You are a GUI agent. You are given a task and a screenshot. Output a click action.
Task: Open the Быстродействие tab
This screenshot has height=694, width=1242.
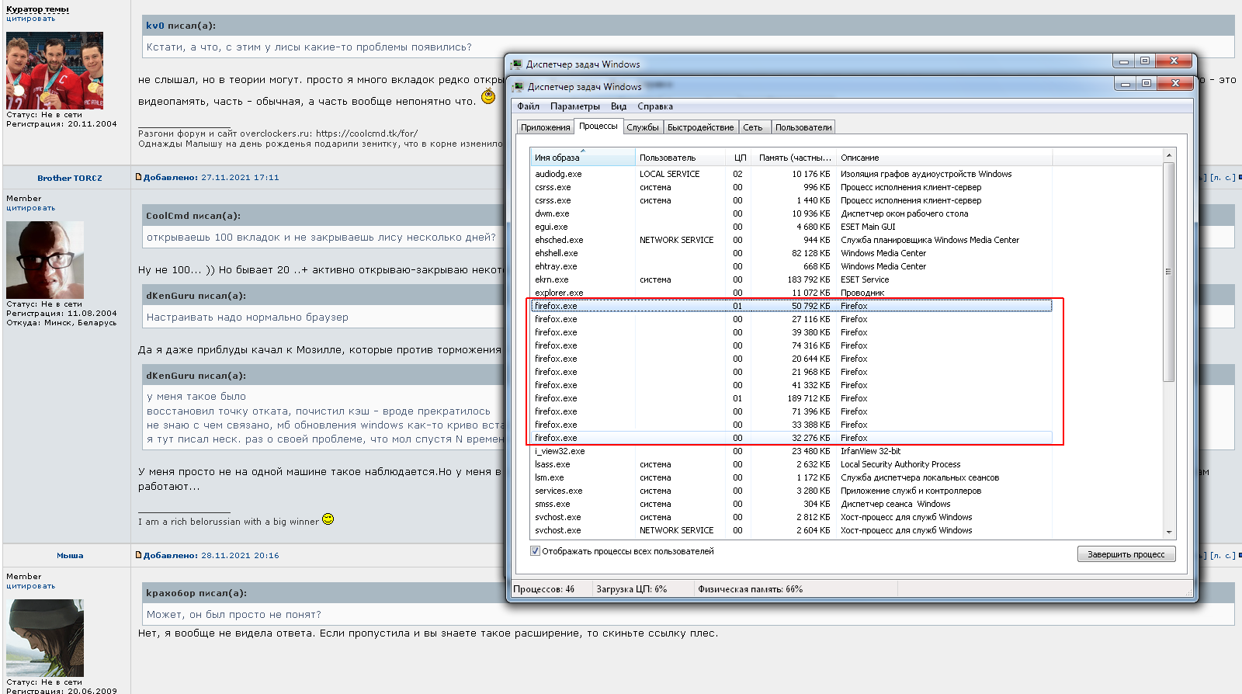pos(701,127)
